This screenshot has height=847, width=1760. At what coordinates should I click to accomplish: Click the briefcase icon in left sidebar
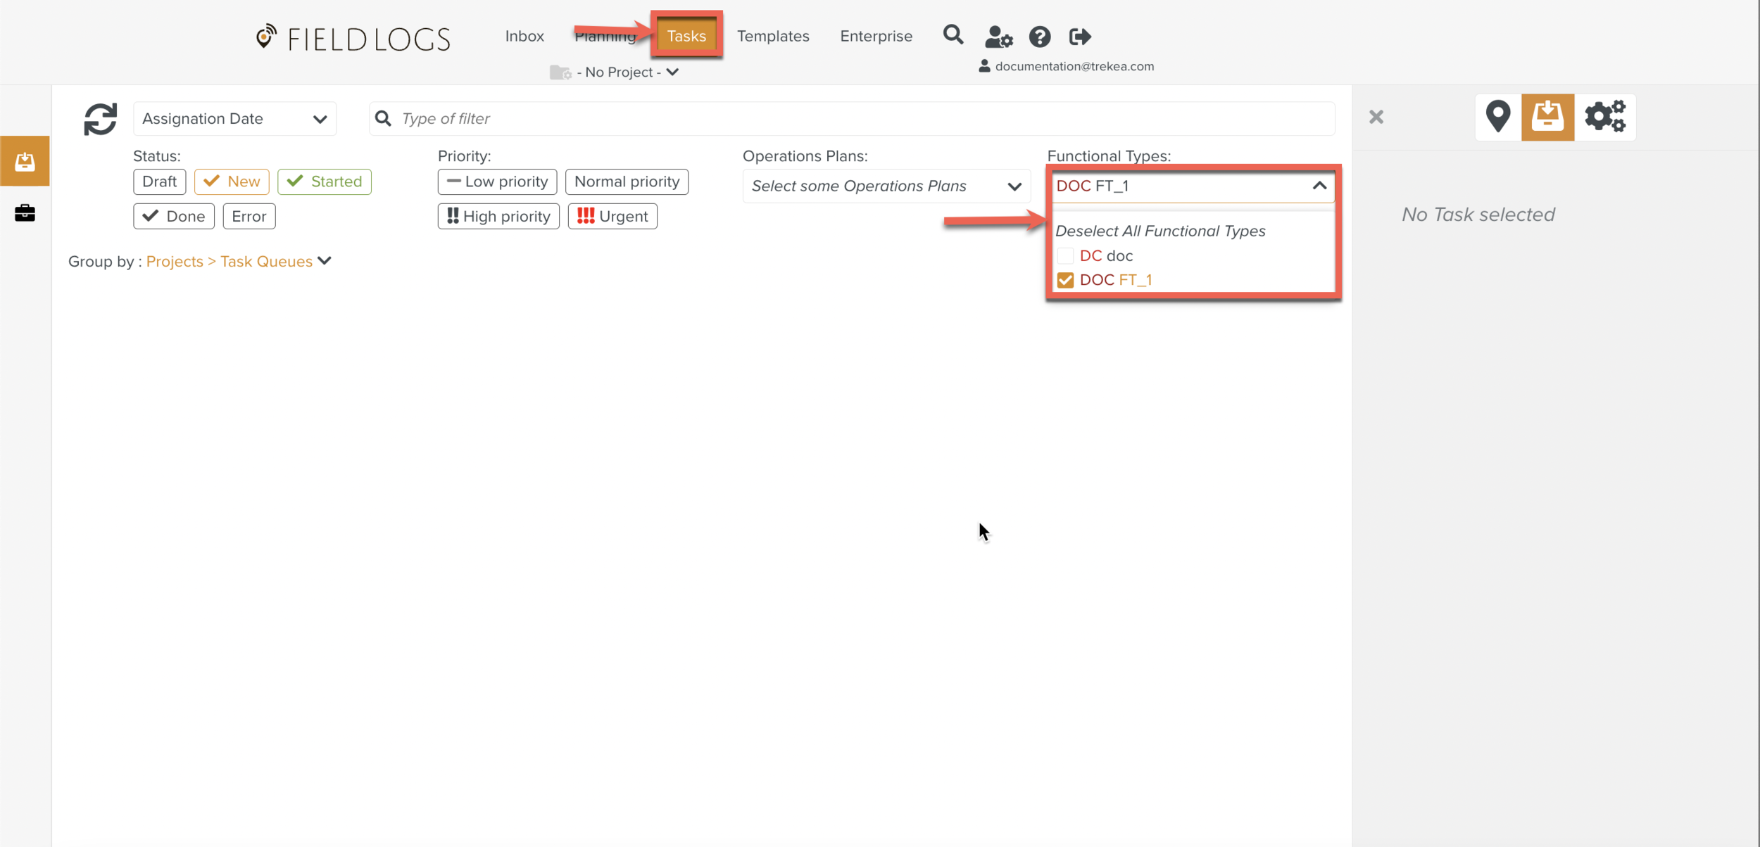pyautogui.click(x=25, y=212)
